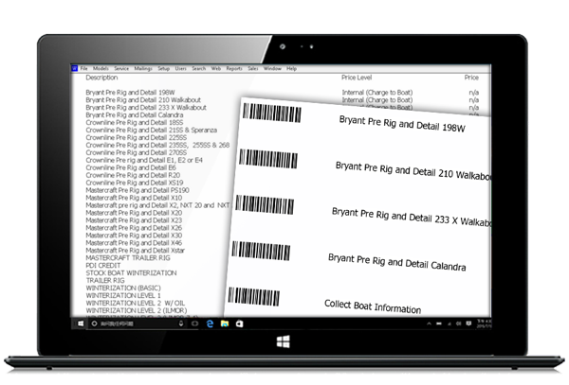Select WINTERIZATION LEVEL 2 W/ OIL row
The image size is (569, 385).
click(135, 304)
